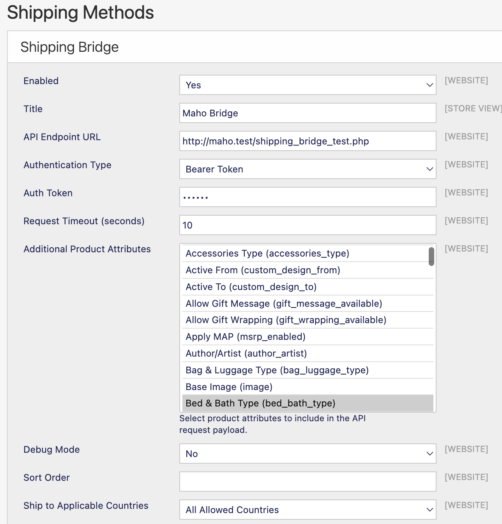The image size is (502, 524).
Task: Open the Enabled dropdown
Action: coord(308,85)
